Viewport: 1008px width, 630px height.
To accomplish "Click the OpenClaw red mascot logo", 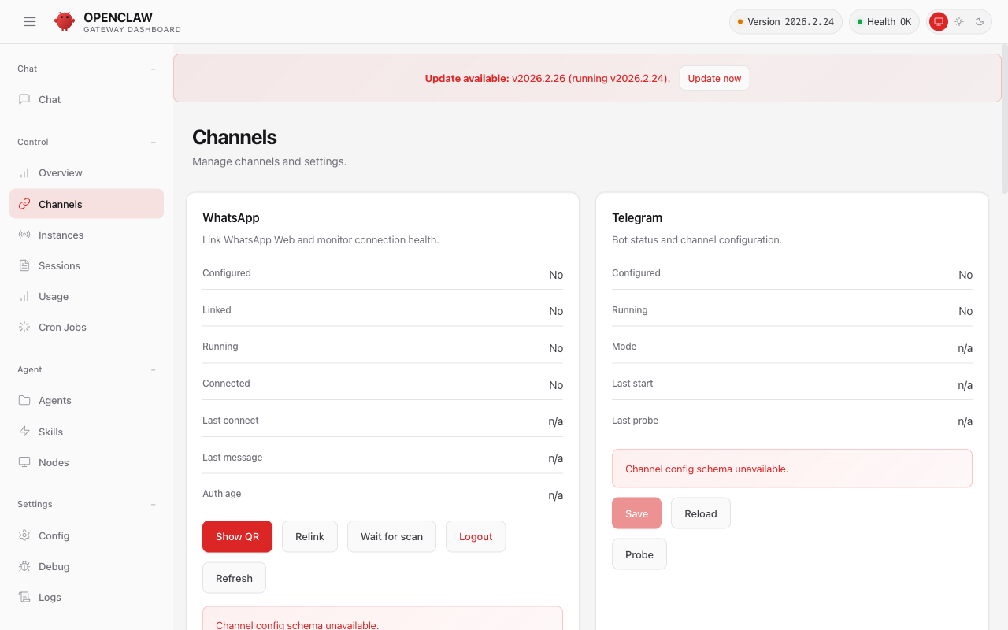I will tap(65, 21).
